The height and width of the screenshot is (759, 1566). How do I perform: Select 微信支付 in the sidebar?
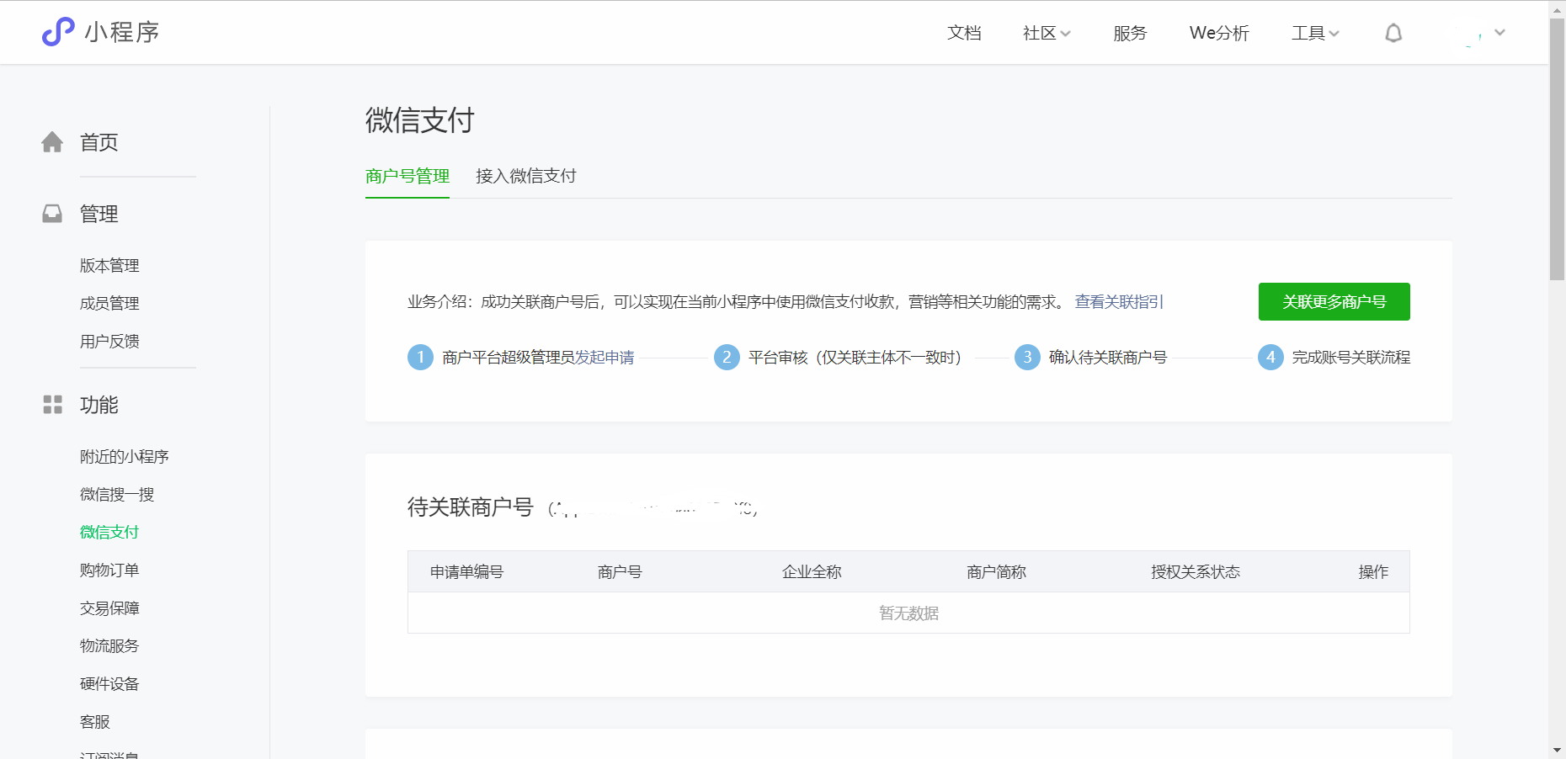pyautogui.click(x=109, y=533)
